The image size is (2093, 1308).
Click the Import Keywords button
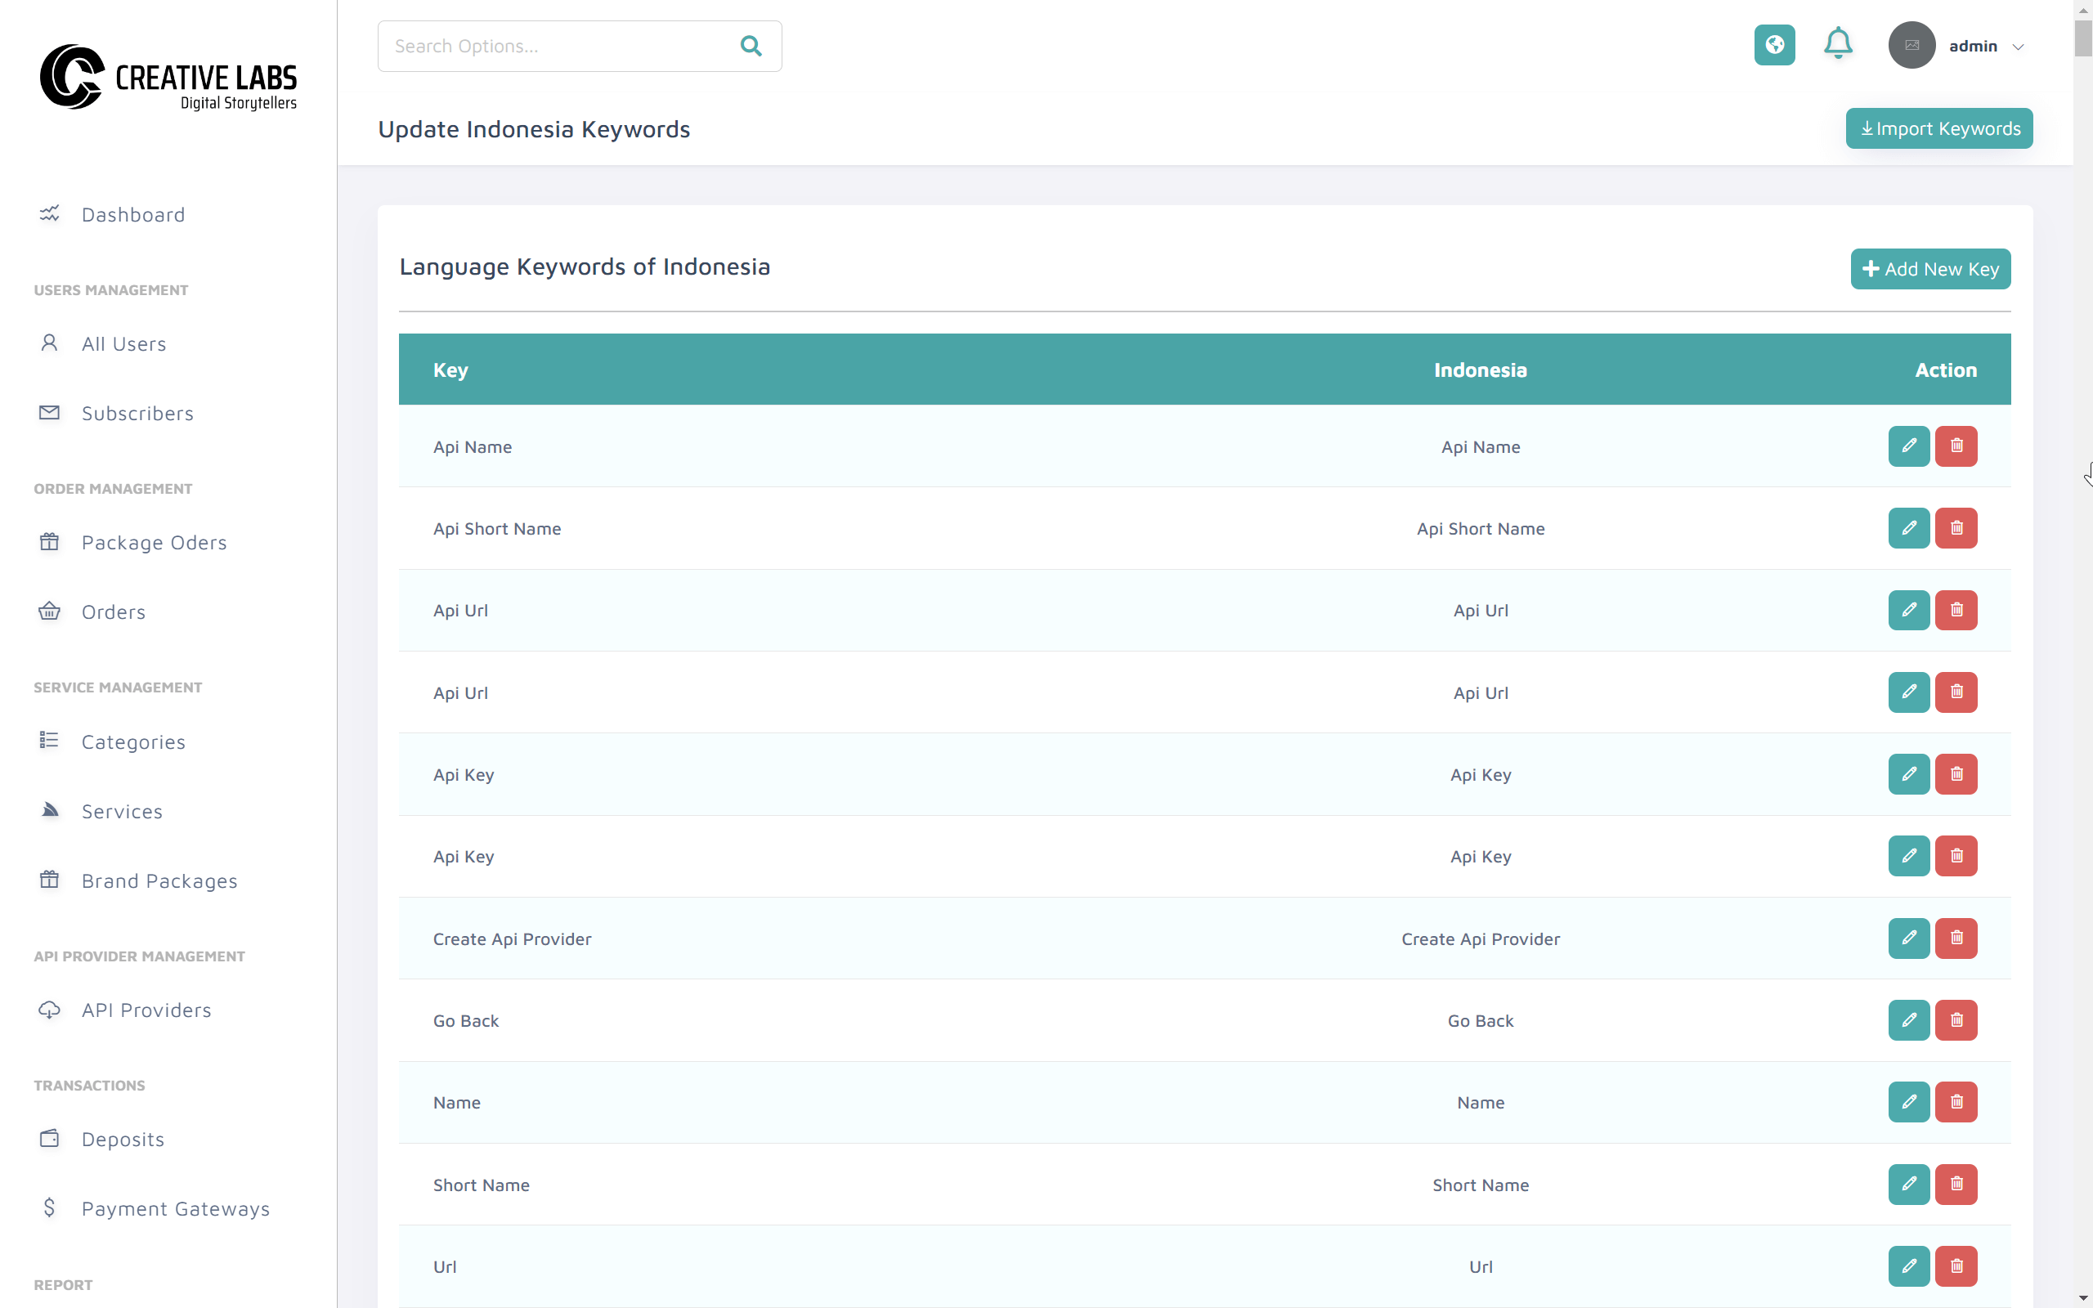pos(1939,128)
